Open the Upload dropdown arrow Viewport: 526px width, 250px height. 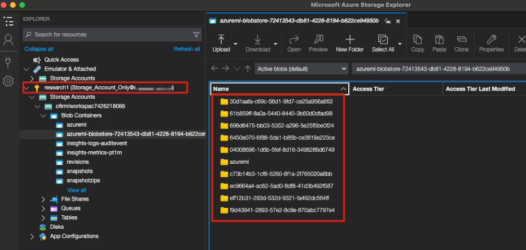pyautogui.click(x=236, y=44)
